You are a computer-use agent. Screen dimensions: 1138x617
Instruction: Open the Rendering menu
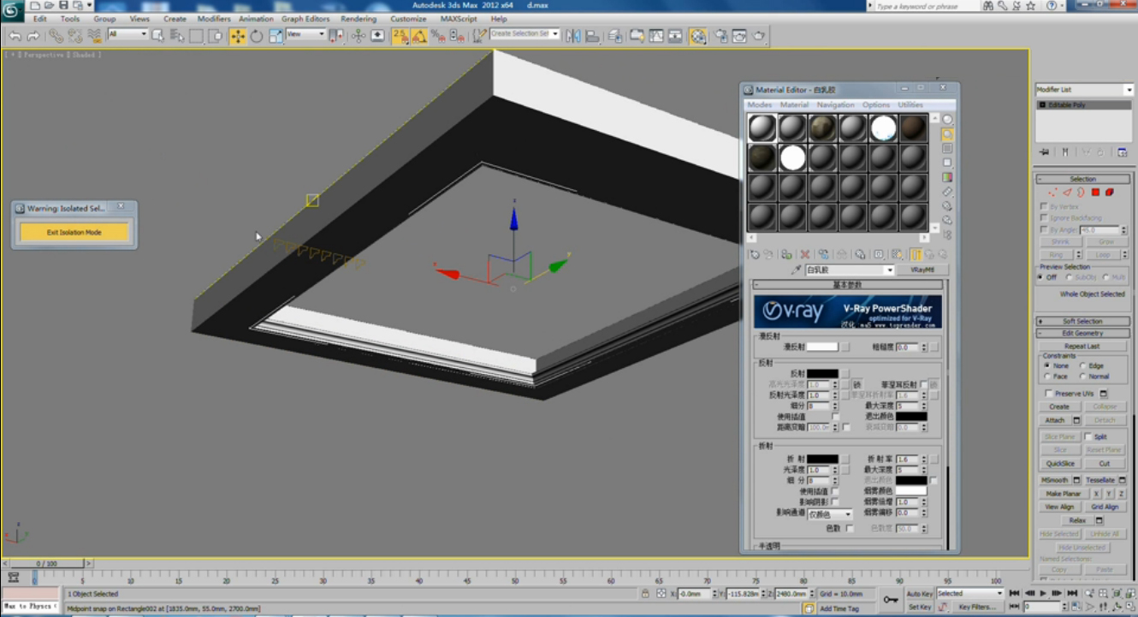pyautogui.click(x=359, y=18)
